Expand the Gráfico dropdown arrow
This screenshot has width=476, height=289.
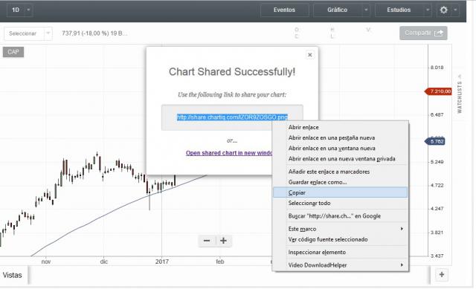[x=366, y=10]
